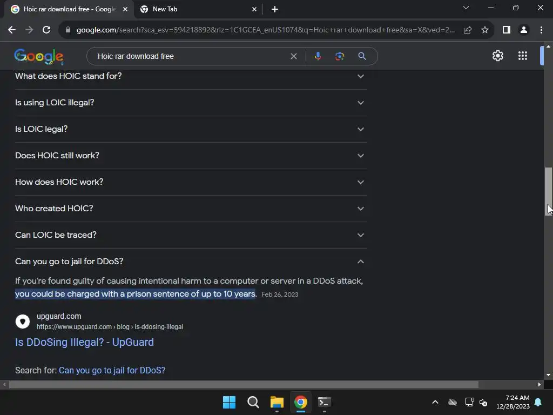Expand Is using LOIC illegal question

point(191,103)
